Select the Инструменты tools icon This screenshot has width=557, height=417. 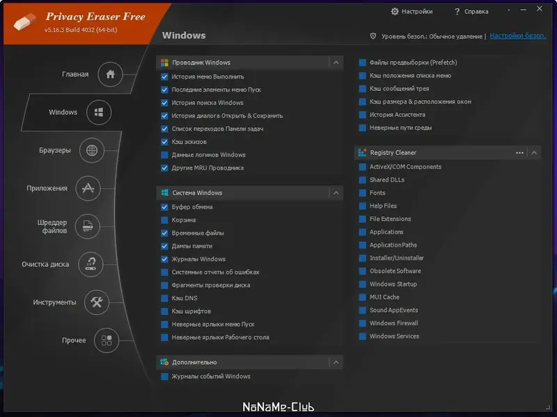coord(97,302)
